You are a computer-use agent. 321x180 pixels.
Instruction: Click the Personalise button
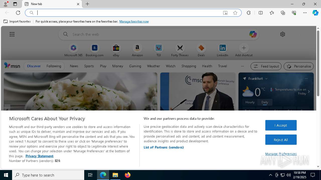pos(299,66)
